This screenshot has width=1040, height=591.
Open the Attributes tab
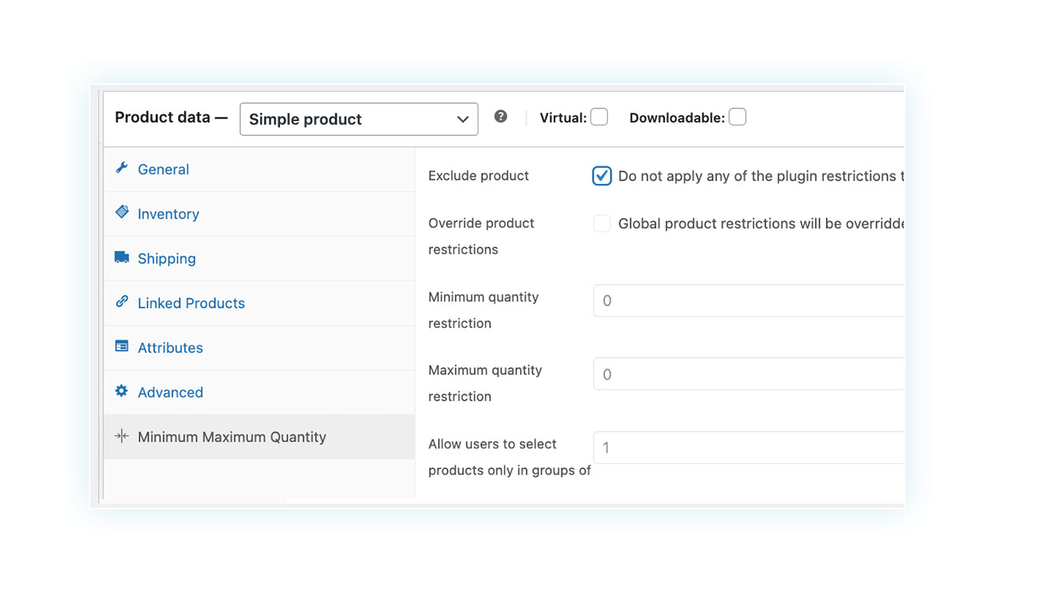click(259, 348)
